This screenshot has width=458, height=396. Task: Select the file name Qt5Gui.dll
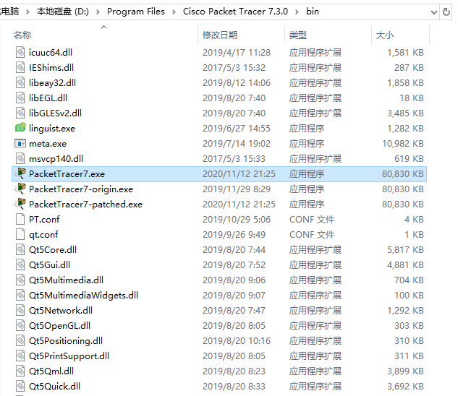pyautogui.click(x=49, y=265)
